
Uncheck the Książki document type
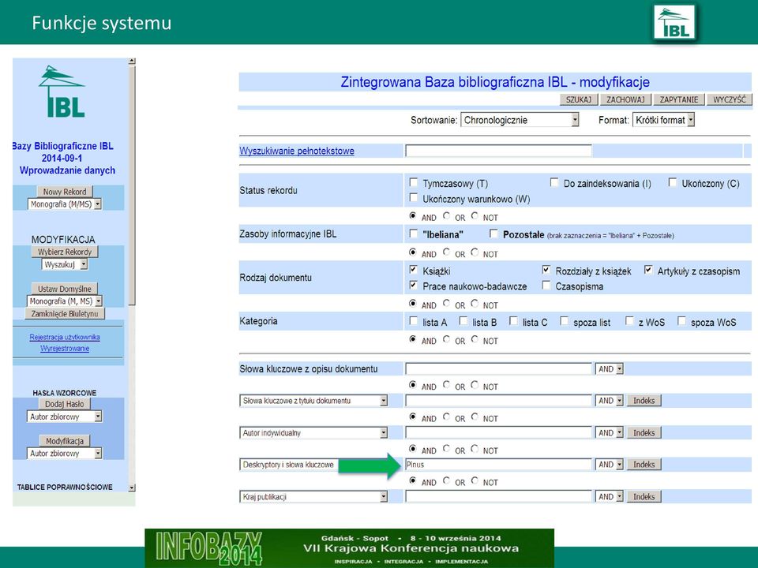tap(413, 270)
